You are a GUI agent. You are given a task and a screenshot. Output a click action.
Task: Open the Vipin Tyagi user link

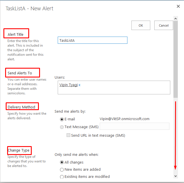point(69,85)
